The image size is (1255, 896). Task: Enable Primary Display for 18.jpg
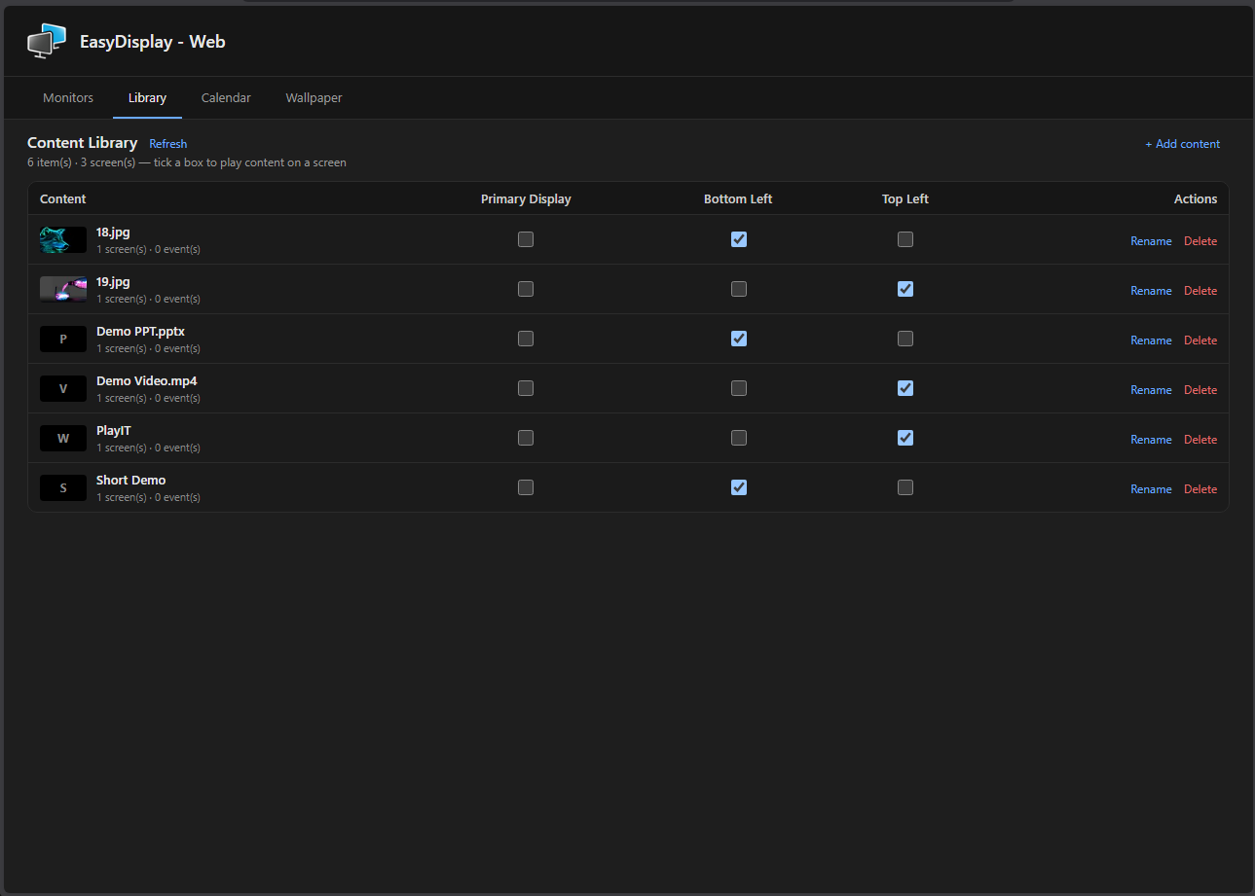click(526, 239)
